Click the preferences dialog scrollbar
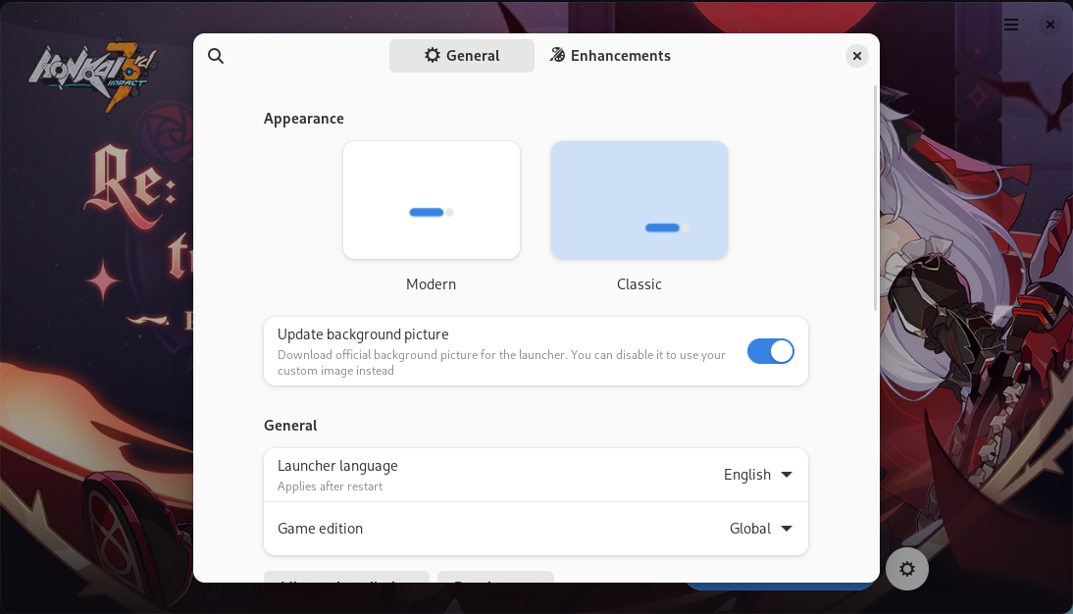The width and height of the screenshot is (1073, 614). [x=875, y=198]
